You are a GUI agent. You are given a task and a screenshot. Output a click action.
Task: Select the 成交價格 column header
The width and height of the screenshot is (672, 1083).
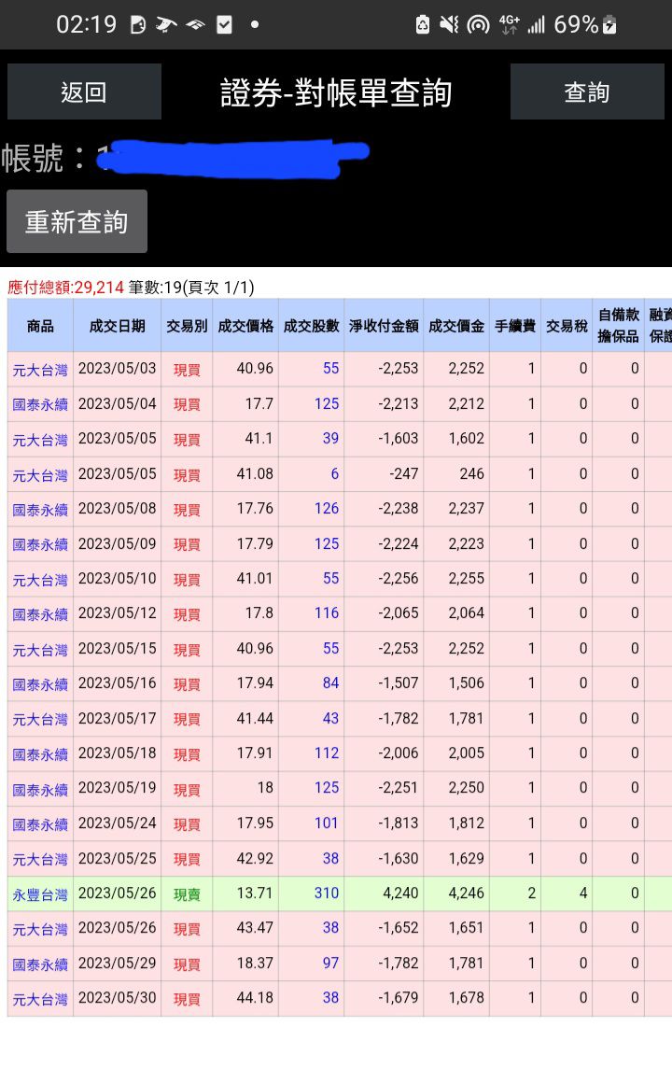pos(245,326)
